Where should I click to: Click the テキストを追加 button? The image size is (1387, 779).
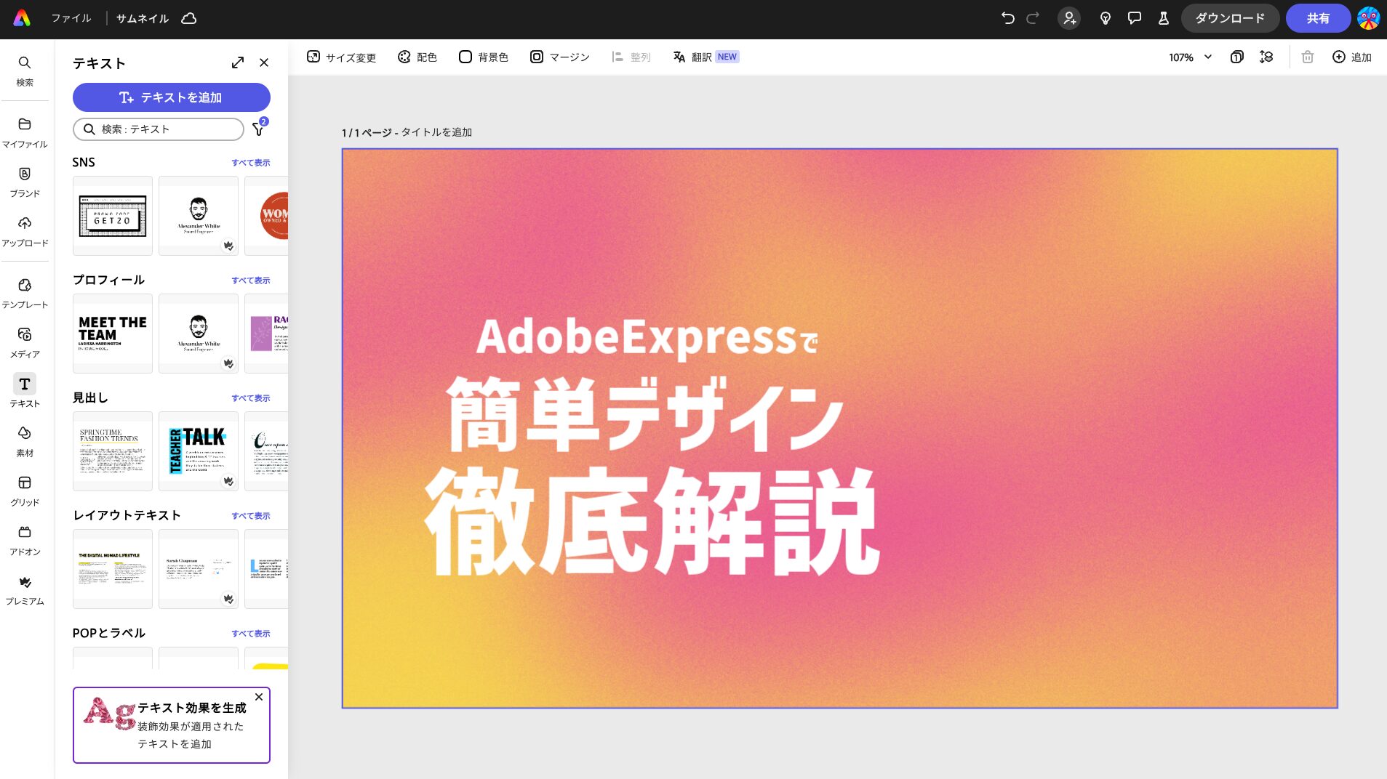(x=171, y=97)
